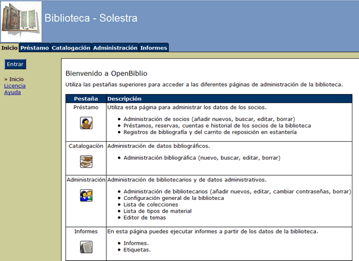Image resolution: width=359 pixels, height=261 pixels.
Task: Click 'Utiliza las pestañas superiores' intro text
Action: pos(204,84)
